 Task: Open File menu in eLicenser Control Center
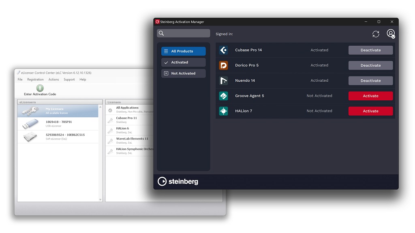pyautogui.click(x=20, y=80)
